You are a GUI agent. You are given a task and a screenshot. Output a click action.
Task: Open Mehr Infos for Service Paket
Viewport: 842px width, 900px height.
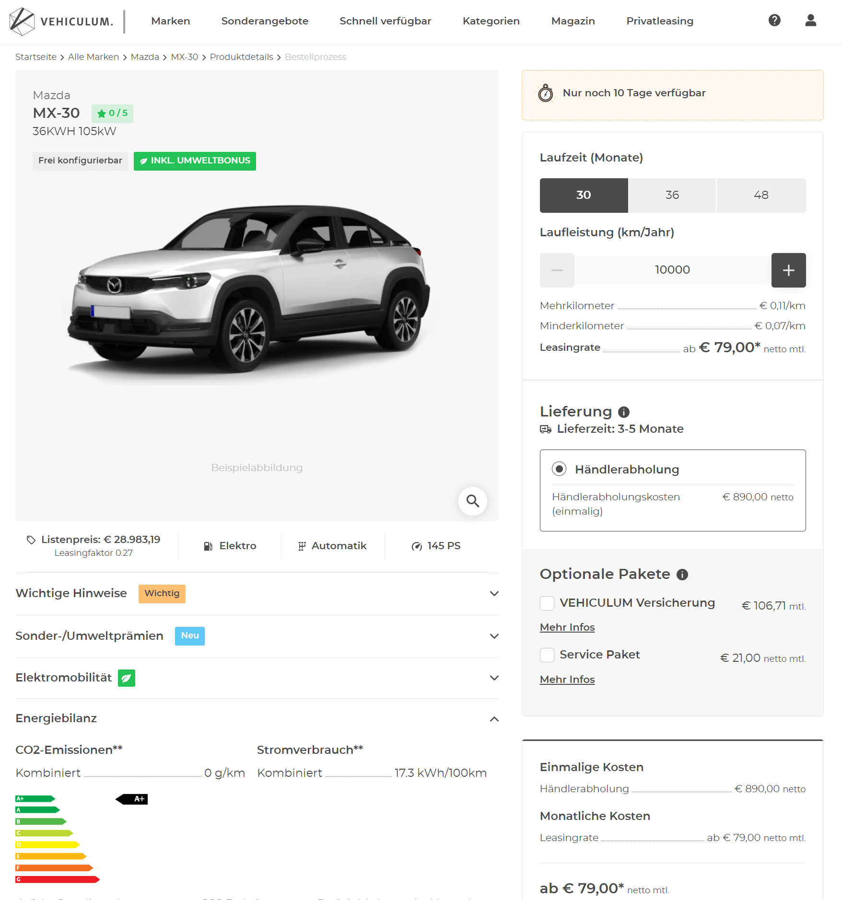click(x=567, y=680)
